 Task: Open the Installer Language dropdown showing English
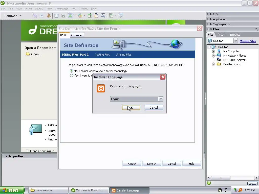coord(161,99)
